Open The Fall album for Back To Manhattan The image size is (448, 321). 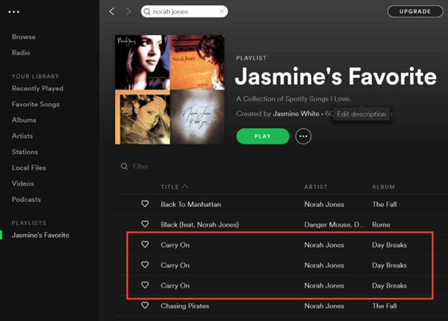[385, 204]
